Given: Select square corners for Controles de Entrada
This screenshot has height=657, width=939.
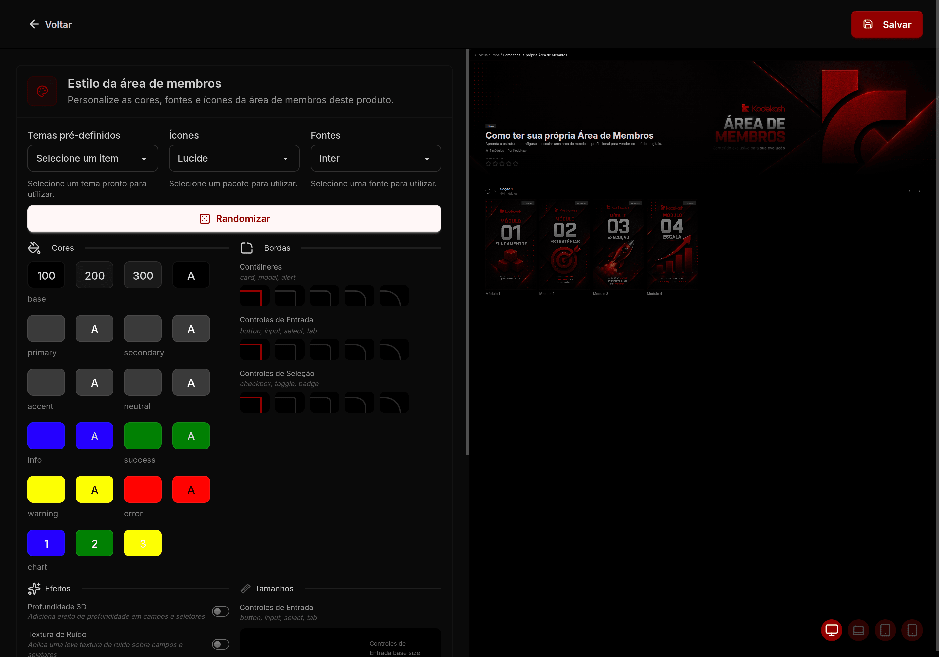Looking at the screenshot, I should pyautogui.click(x=255, y=350).
